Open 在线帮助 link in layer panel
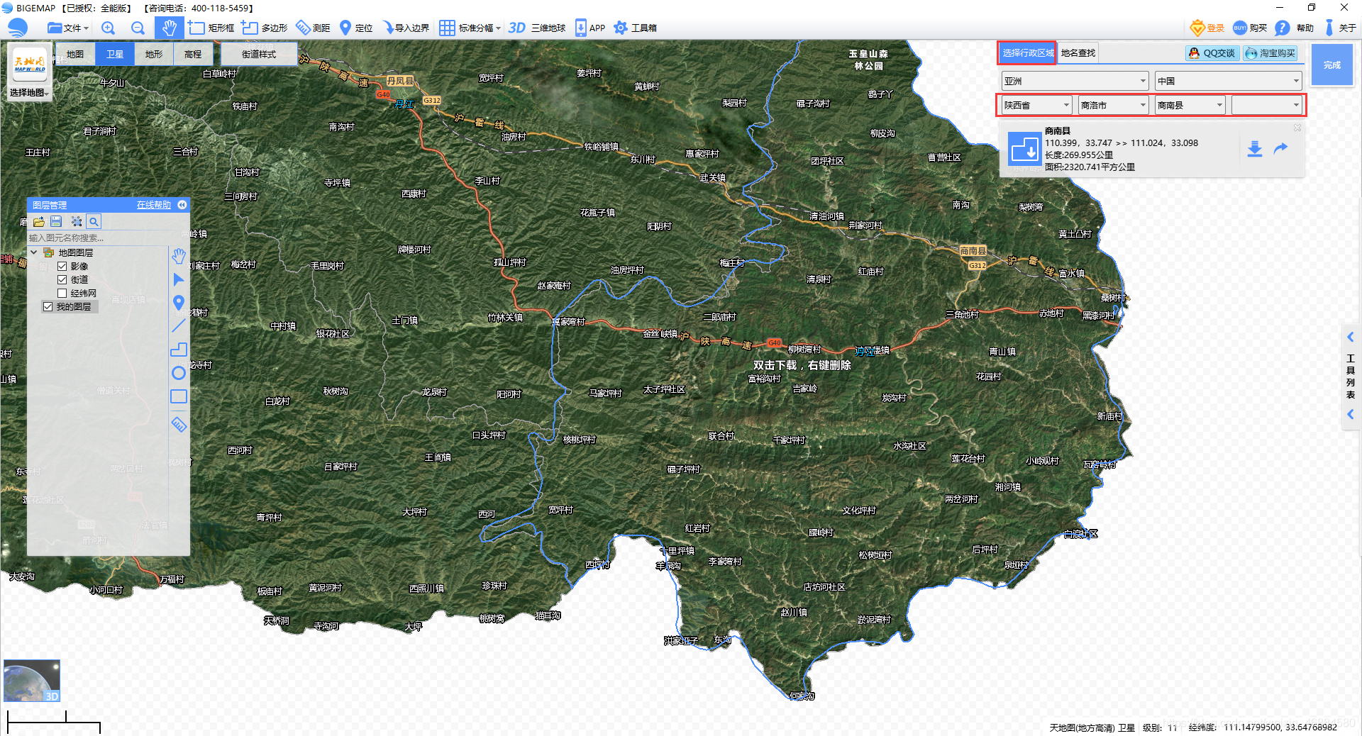The width and height of the screenshot is (1362, 736). [x=154, y=205]
